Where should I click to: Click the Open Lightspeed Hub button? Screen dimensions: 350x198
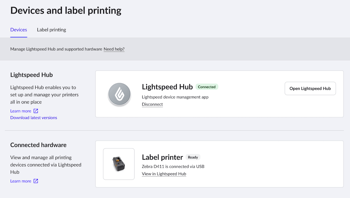coord(310,88)
